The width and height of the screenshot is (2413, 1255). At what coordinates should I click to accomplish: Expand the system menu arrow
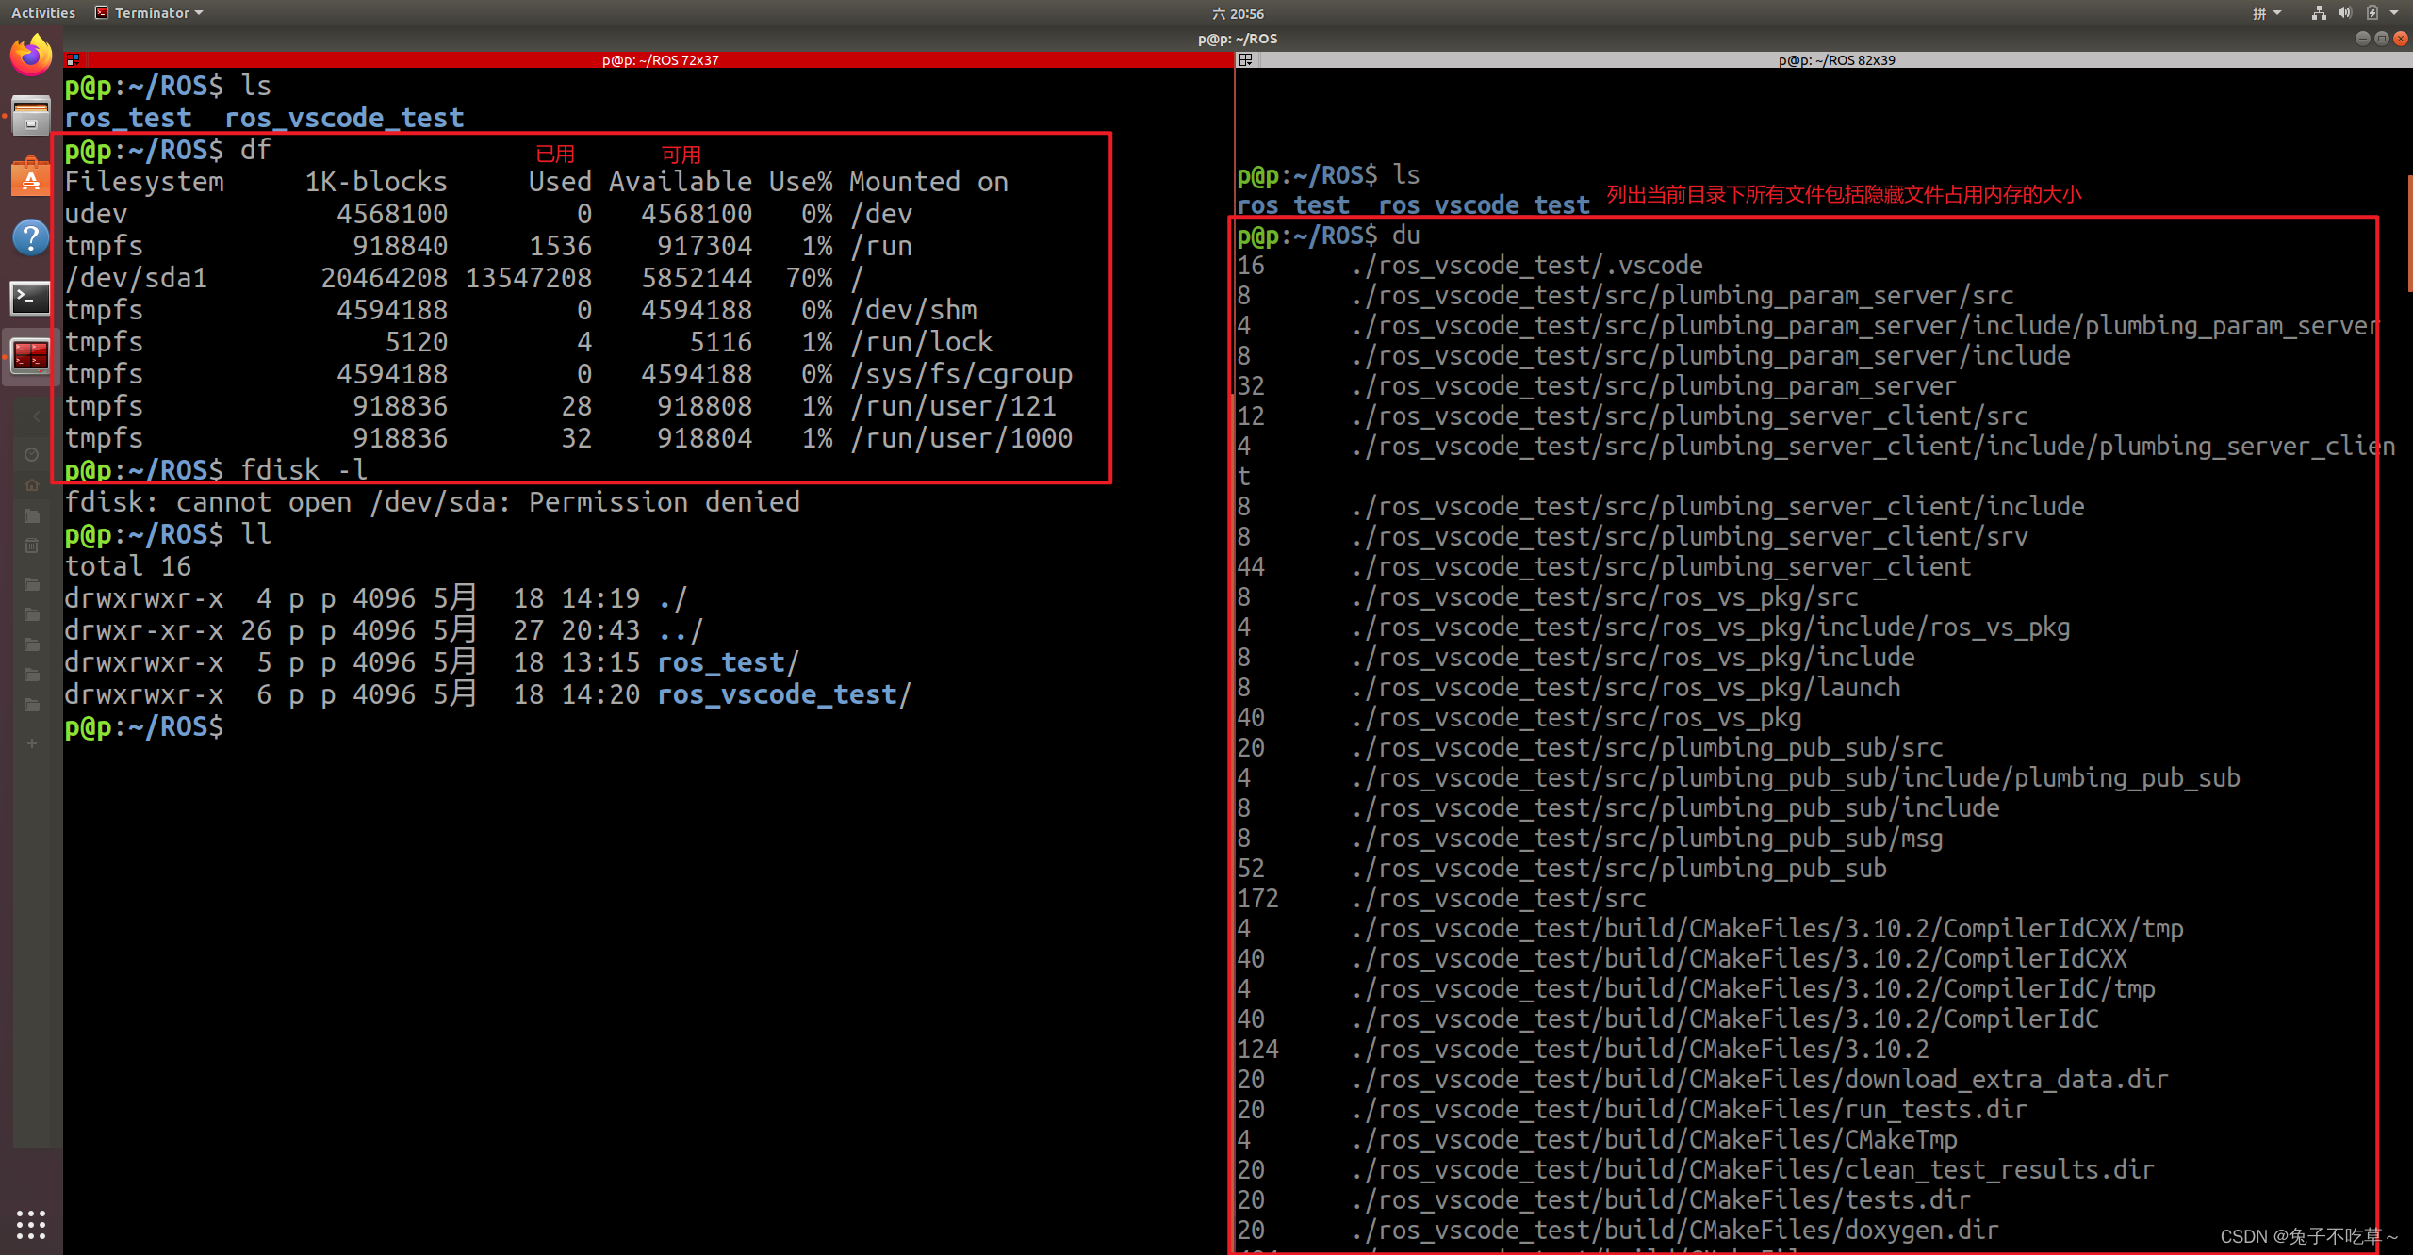click(2394, 13)
